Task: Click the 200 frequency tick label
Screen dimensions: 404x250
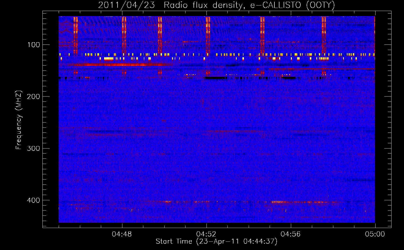Action: click(33, 96)
